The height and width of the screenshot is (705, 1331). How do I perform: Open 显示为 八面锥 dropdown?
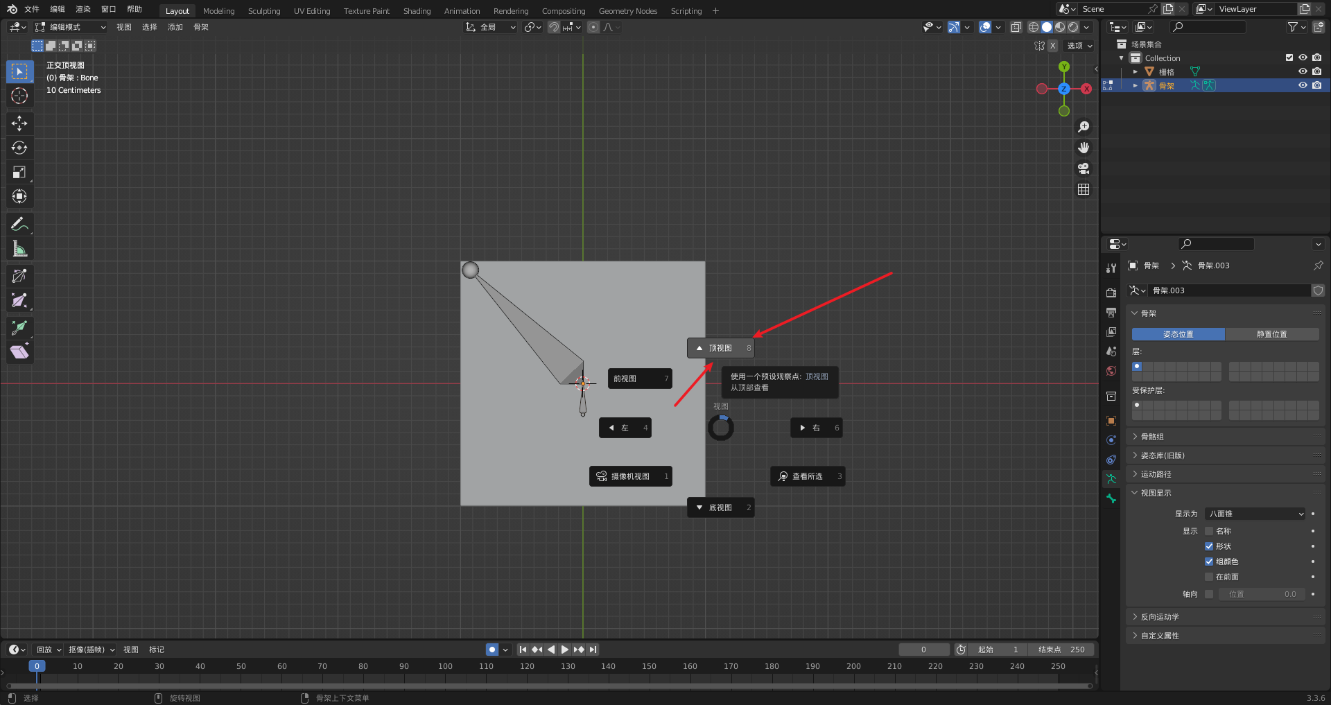(x=1255, y=514)
